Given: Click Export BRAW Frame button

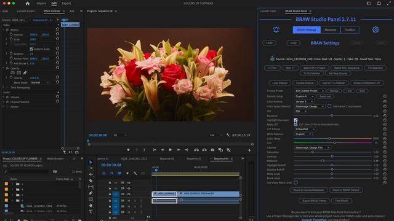Looking at the screenshot, I should point(314,201).
